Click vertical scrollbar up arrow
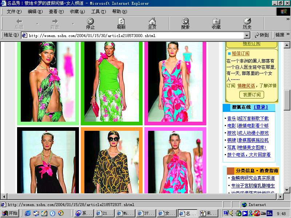The image size is (291, 218). [x=287, y=45]
